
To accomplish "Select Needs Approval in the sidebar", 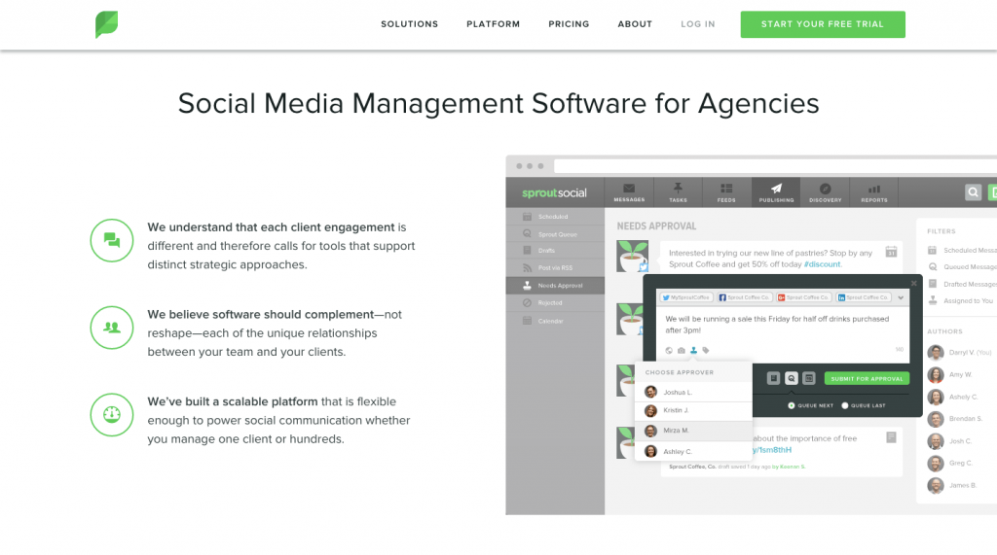I will pyautogui.click(x=555, y=285).
